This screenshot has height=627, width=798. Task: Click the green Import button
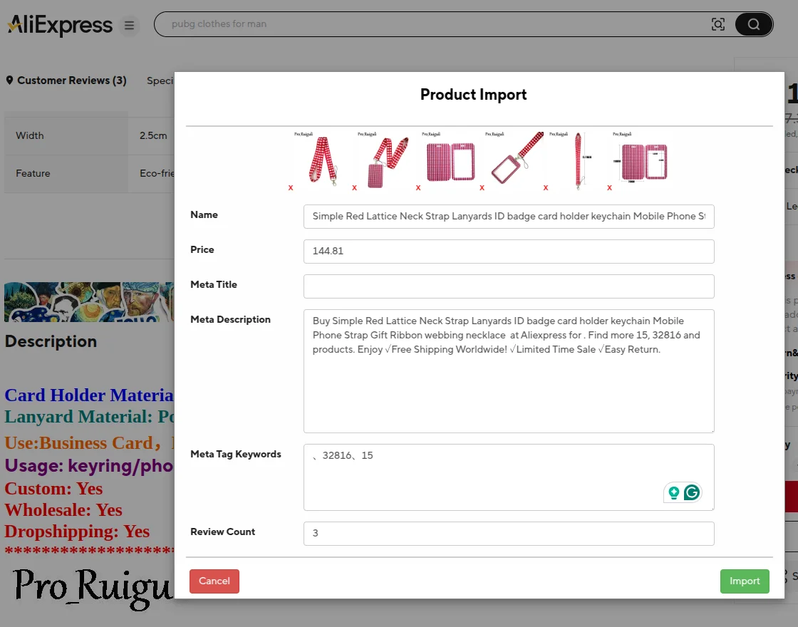pos(745,581)
